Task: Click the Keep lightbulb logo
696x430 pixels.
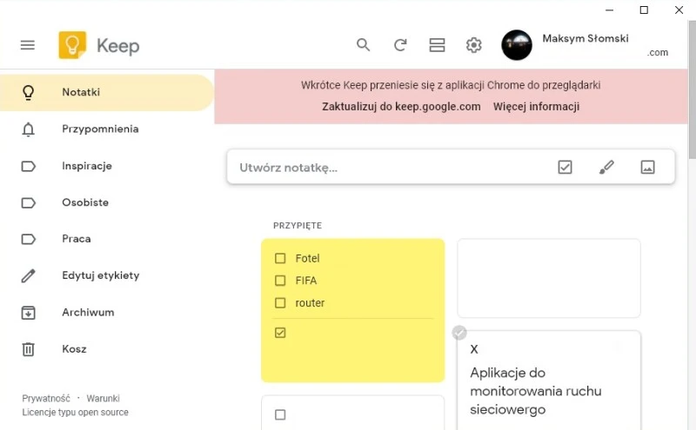Action: [x=72, y=45]
